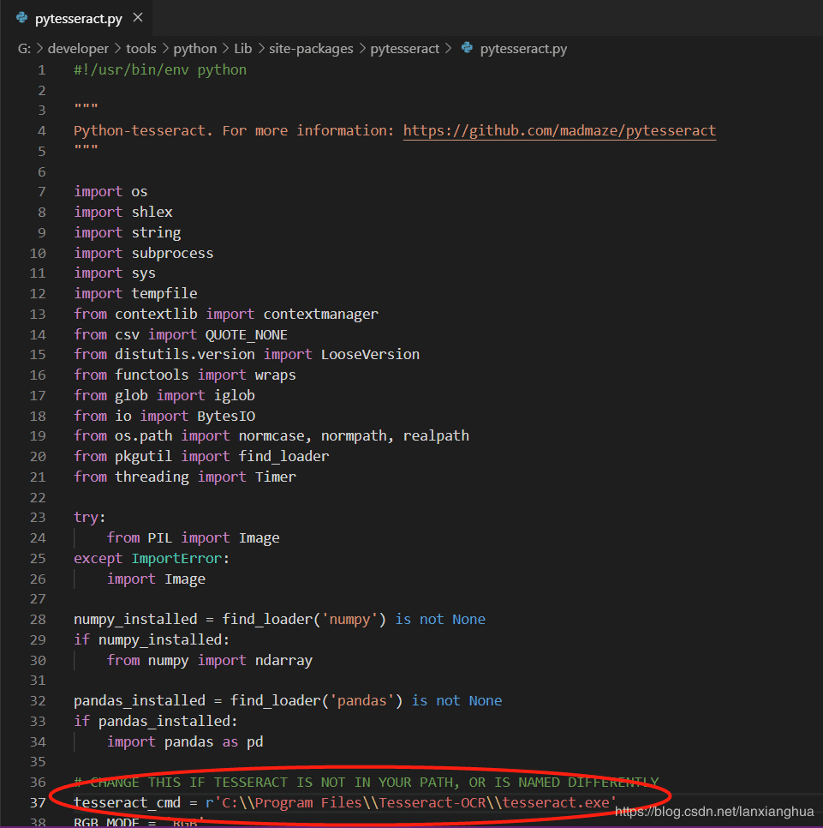823x828 pixels.
Task: Click 'wraps' on line 16
Action: point(276,375)
